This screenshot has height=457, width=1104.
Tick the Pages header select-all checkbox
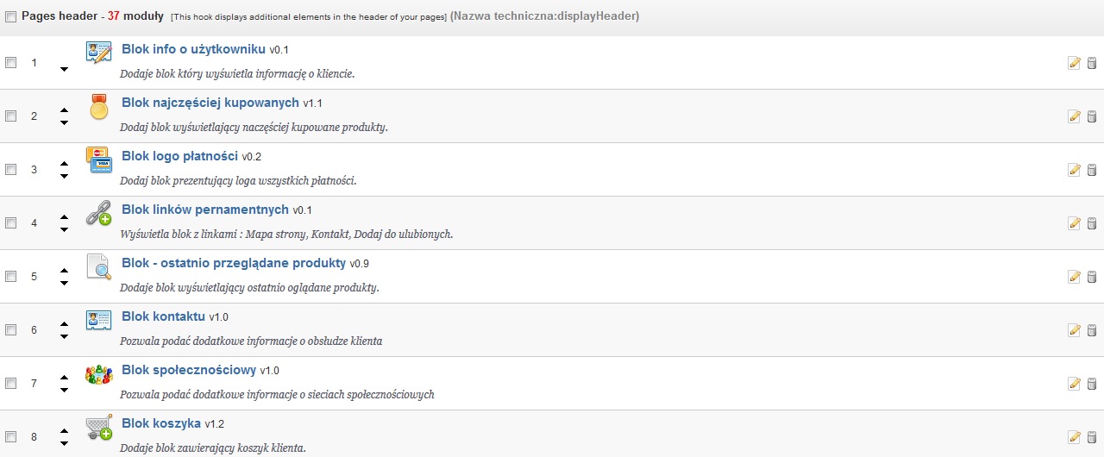click(x=10, y=16)
